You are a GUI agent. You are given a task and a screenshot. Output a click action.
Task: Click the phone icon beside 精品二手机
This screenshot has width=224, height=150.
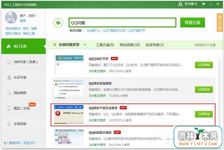coord(9,108)
